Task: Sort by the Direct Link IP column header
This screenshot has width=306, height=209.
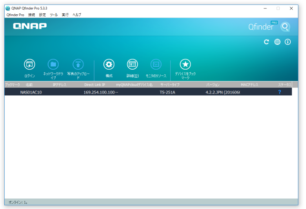Action: 95,85
